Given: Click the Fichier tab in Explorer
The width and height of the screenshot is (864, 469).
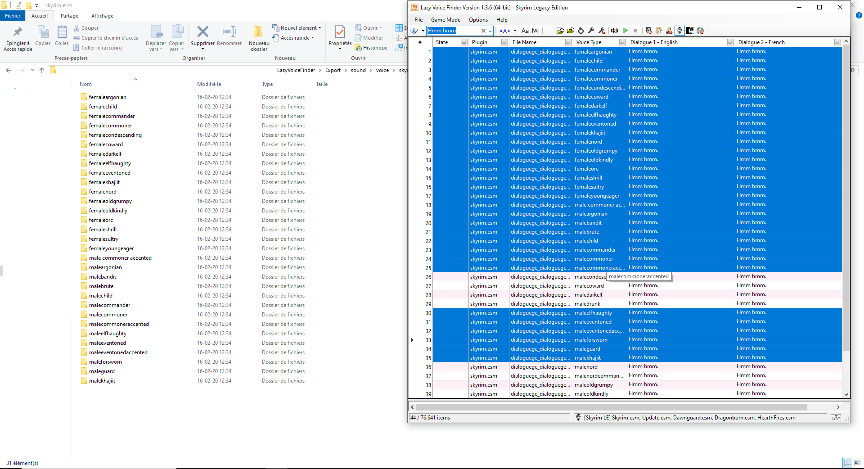Looking at the screenshot, I should tap(13, 16).
